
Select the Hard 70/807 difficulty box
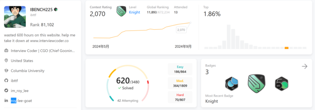click(180, 97)
